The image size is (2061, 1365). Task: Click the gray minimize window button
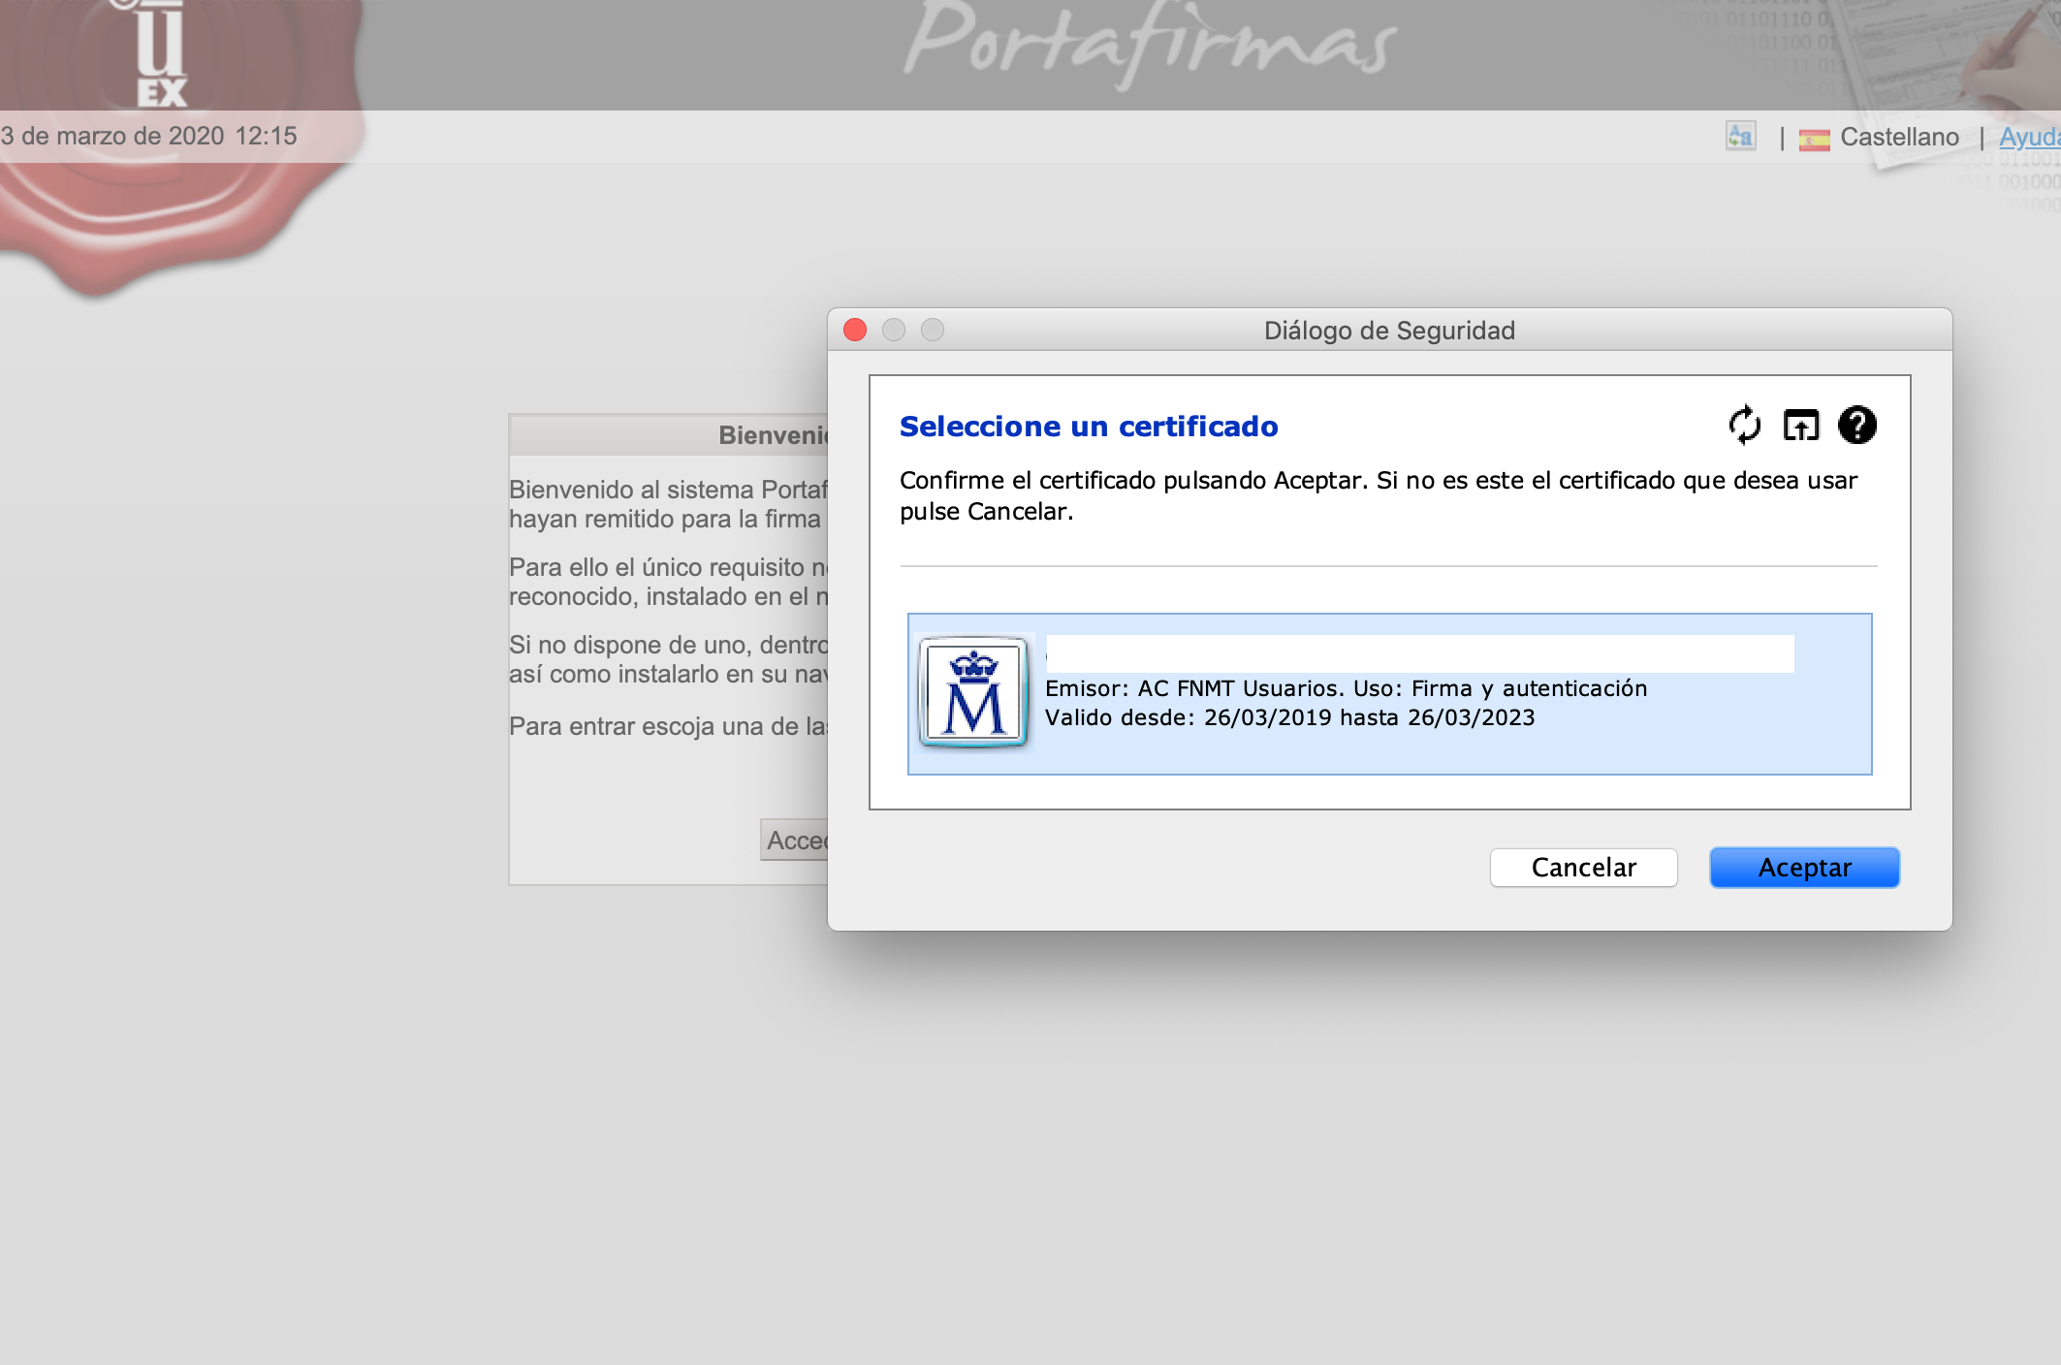[x=894, y=331]
